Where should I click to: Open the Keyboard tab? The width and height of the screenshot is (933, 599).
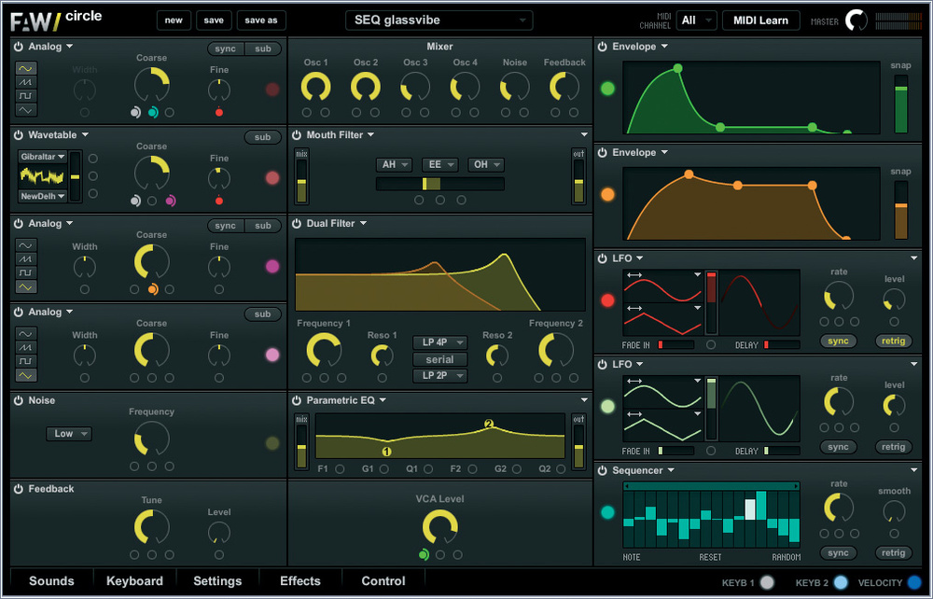coord(134,581)
